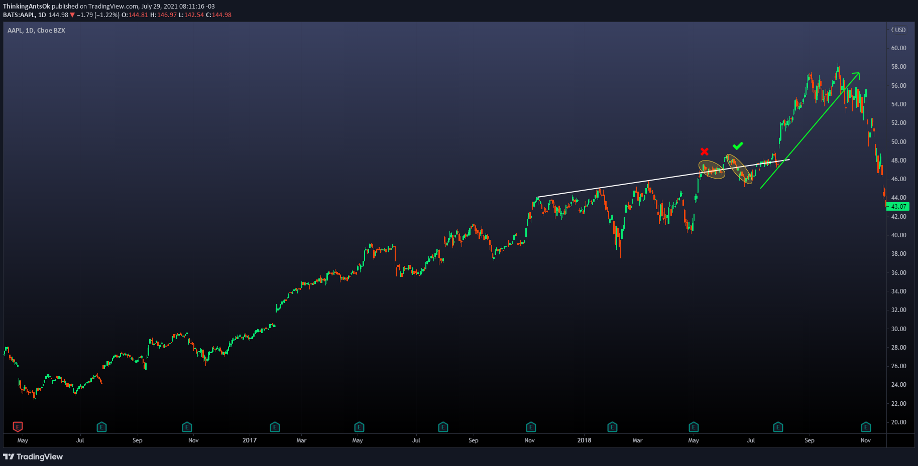Click the 24.00 price axis label

coord(898,385)
